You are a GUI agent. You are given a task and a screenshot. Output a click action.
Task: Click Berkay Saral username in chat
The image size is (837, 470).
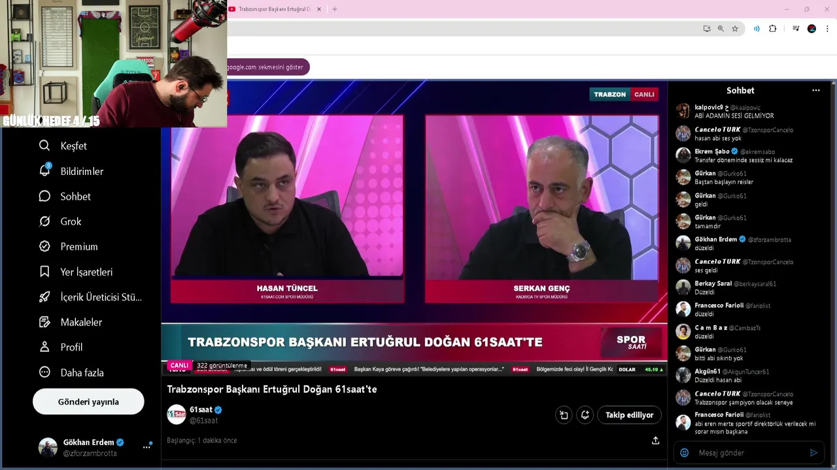pyautogui.click(x=713, y=283)
